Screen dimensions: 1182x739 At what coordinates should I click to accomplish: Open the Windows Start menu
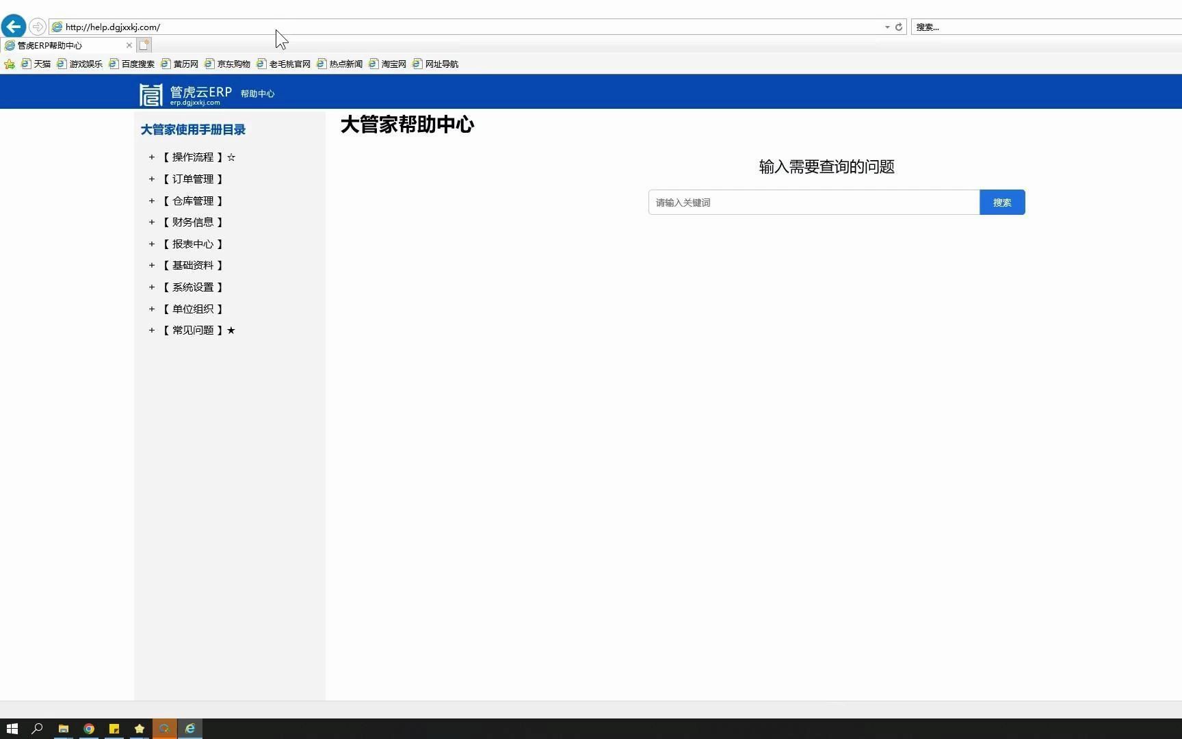(x=12, y=729)
